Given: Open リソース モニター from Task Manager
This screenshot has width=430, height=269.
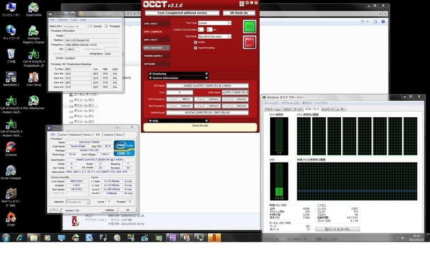Looking at the screenshot, I should [x=338, y=229].
